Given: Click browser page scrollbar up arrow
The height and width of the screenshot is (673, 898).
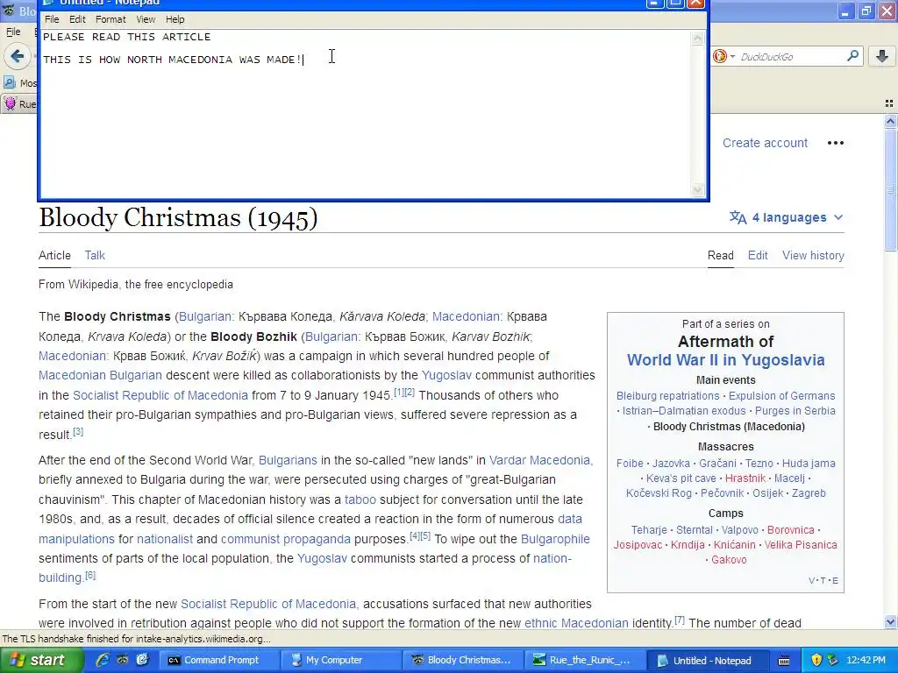Looking at the screenshot, I should coord(890,121).
